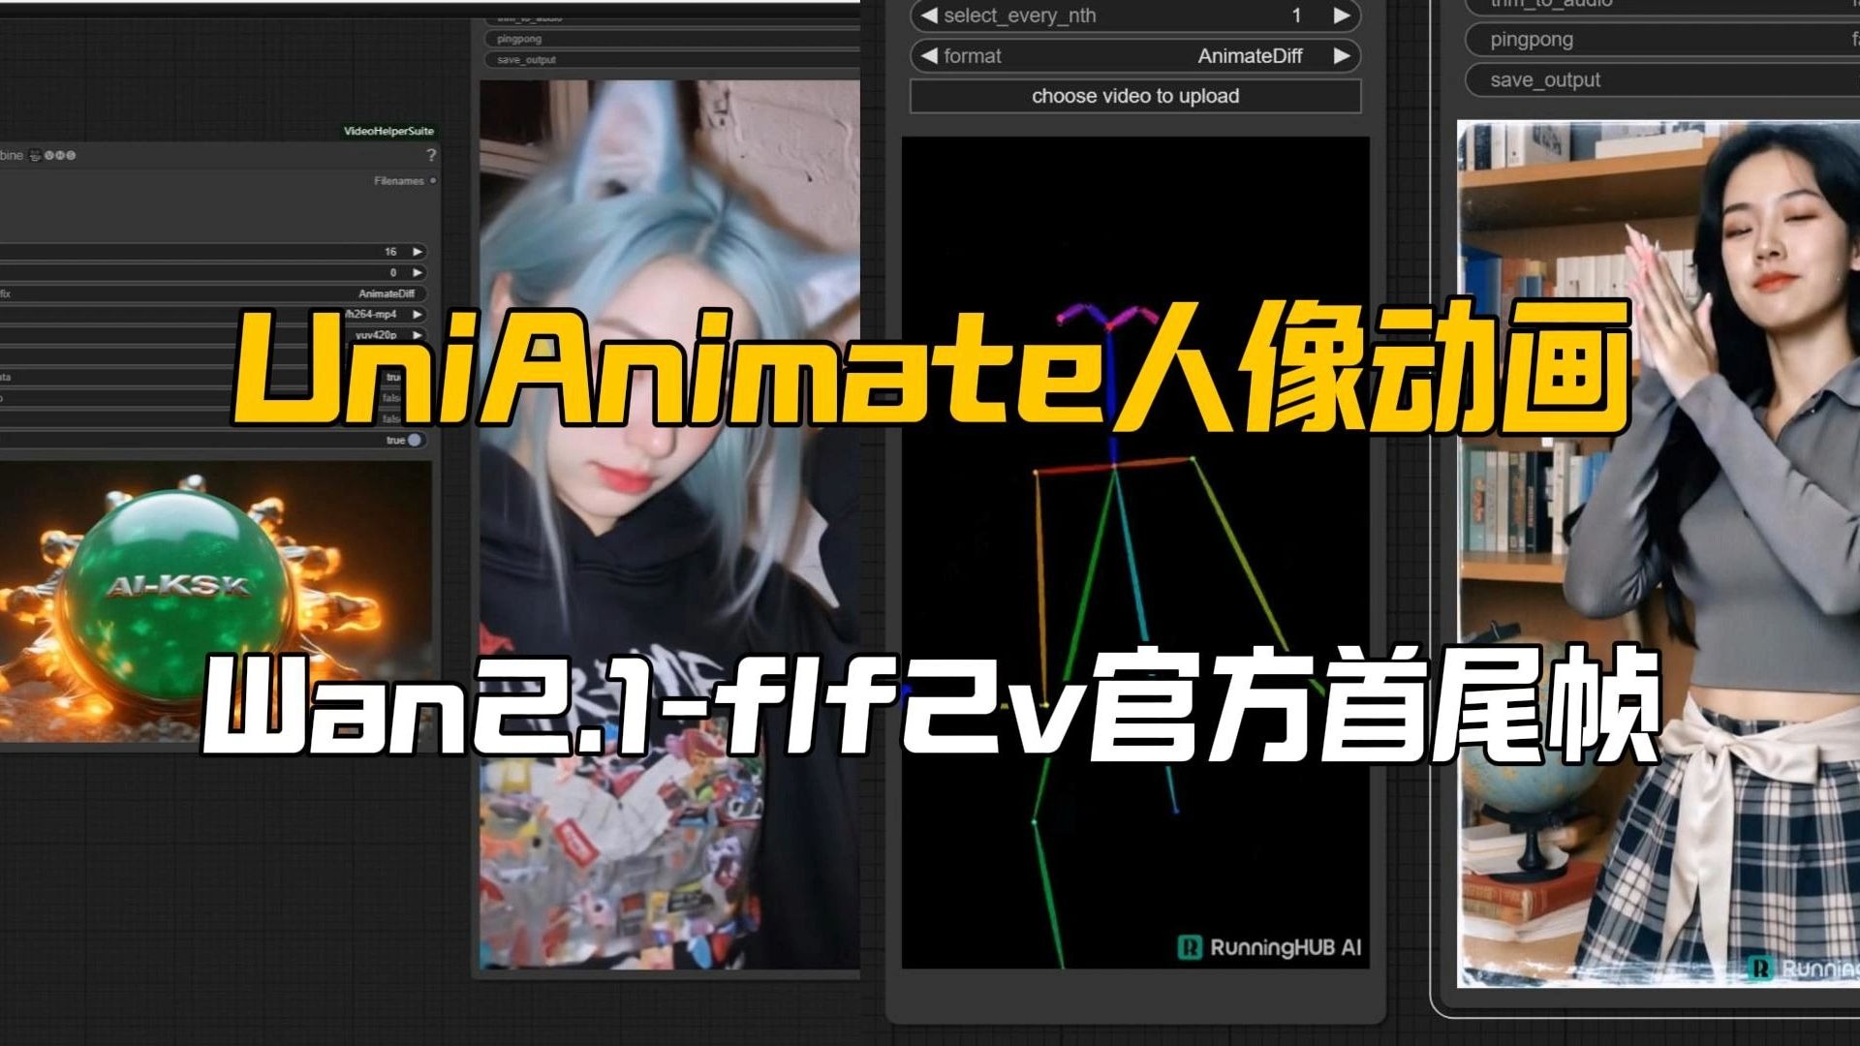Select next format with right arrow

(x=1342, y=56)
